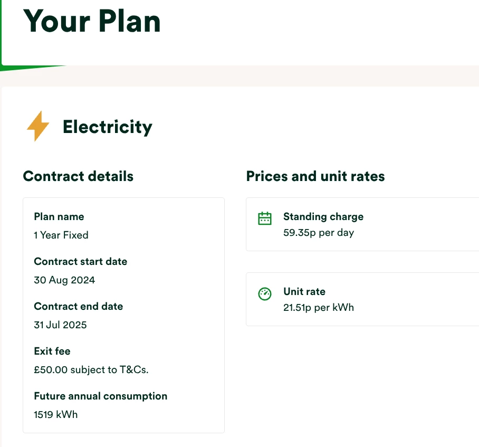The image size is (479, 447).
Task: Select the 21.51p per kWh rate
Action: click(x=318, y=307)
